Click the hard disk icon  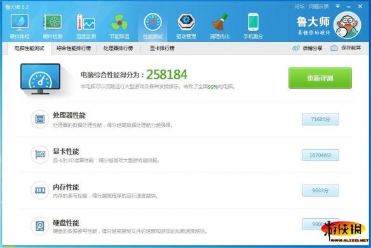40,226
